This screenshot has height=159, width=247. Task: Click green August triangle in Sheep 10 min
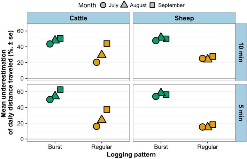coord(161,37)
